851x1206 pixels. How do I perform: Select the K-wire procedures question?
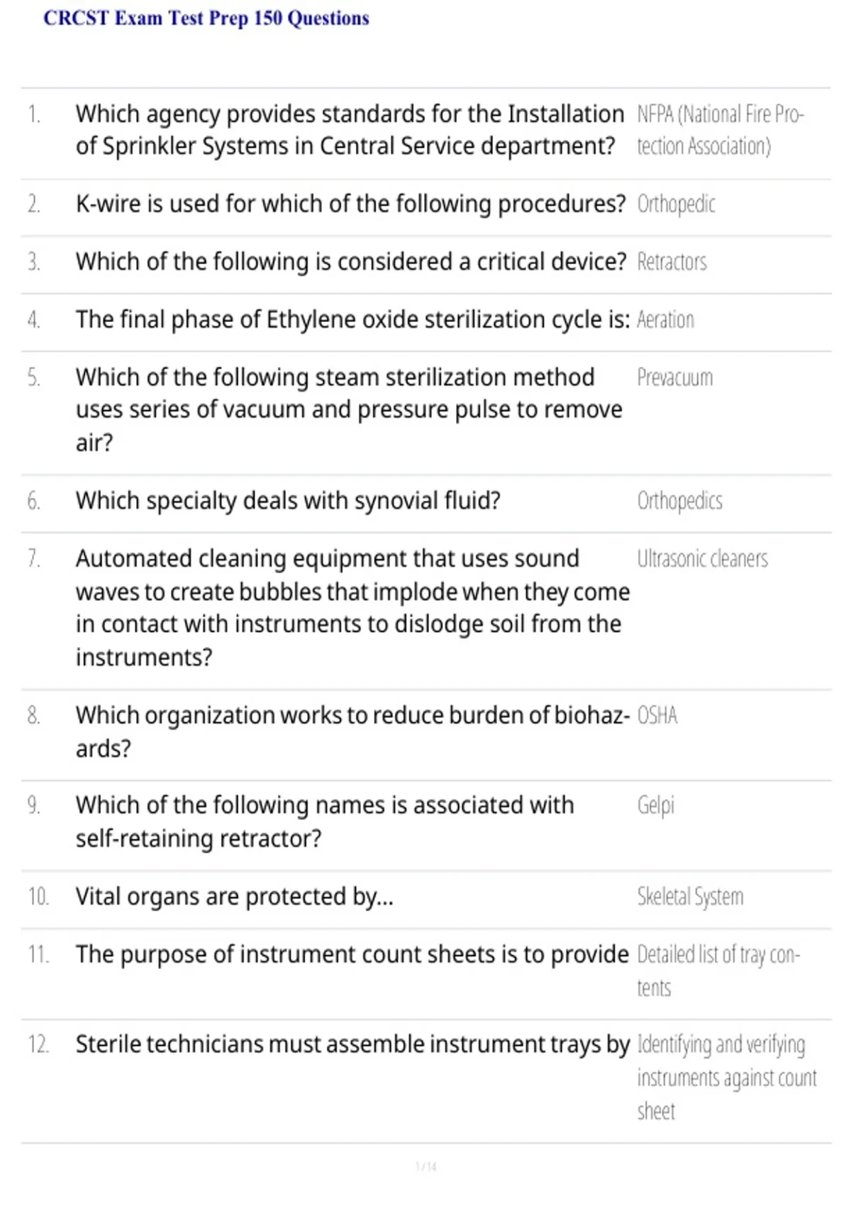pos(350,204)
